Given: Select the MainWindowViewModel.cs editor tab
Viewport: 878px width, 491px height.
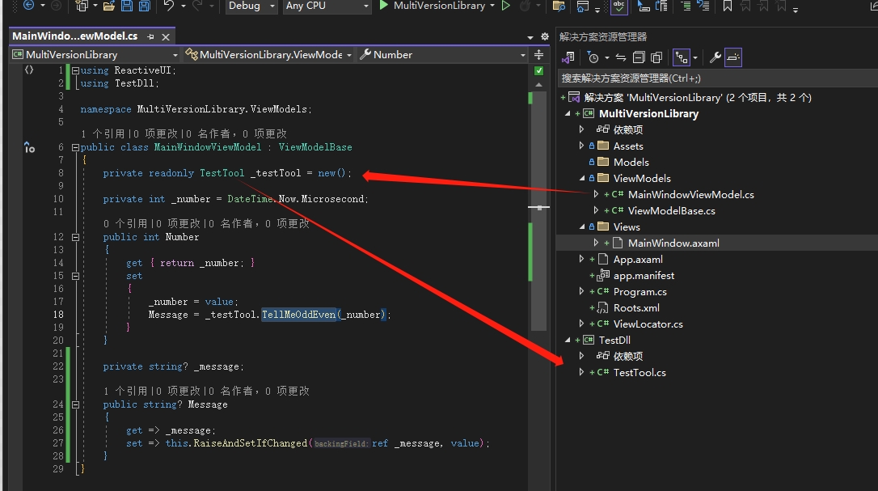Looking at the screenshot, I should [x=75, y=36].
